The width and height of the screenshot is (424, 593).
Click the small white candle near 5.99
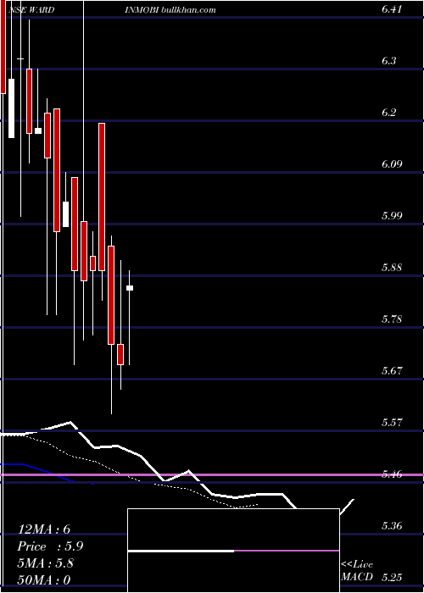pyautogui.click(x=65, y=214)
